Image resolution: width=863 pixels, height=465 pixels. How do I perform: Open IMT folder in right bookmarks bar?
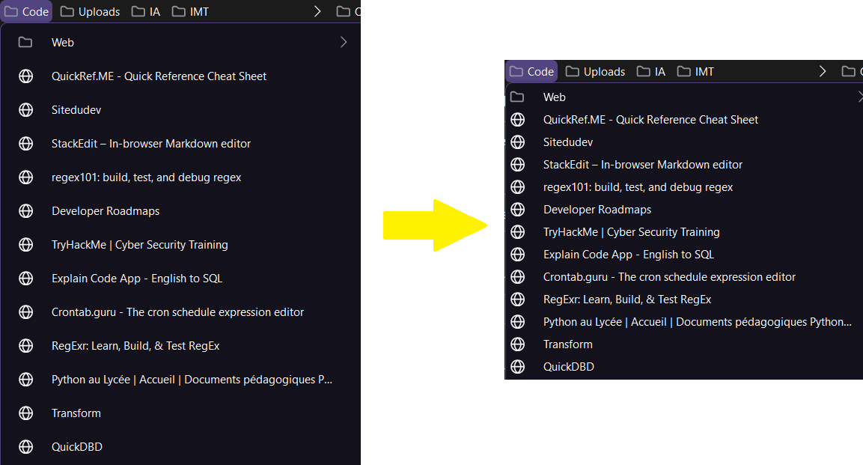(x=695, y=72)
